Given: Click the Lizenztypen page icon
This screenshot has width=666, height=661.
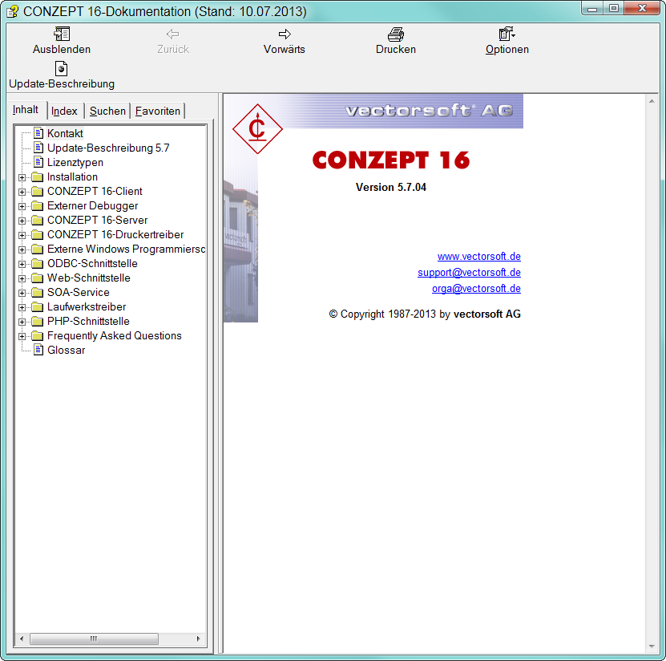Looking at the screenshot, I should pyautogui.click(x=38, y=162).
